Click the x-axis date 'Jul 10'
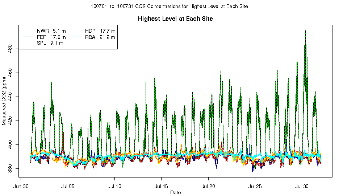 pyautogui.click(x=114, y=186)
